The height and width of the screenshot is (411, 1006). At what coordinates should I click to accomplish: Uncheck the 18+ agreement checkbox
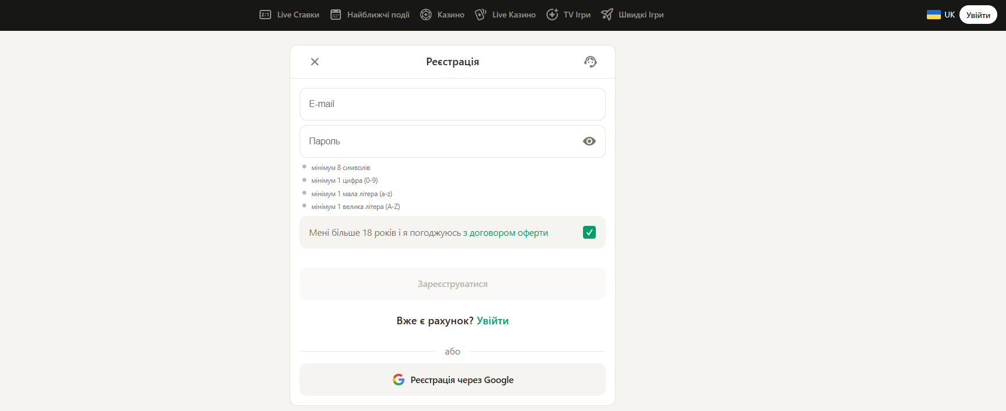pos(589,232)
